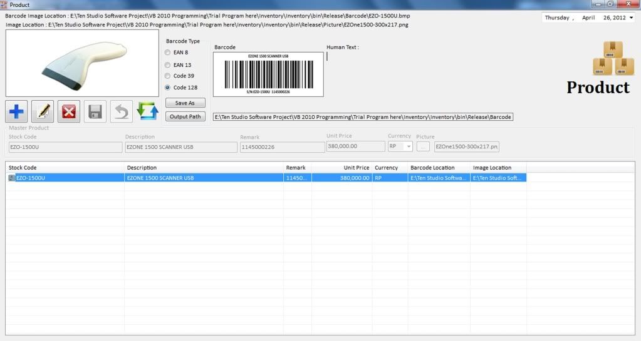This screenshot has height=341, width=641.
Task: Click the floppy disk Save icon
Action: (x=95, y=111)
